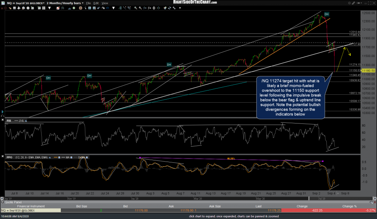Click the red X icon at the toolbar's start
Image resolution: width=377 pixels, height=219 pixels.
click(2, 8)
